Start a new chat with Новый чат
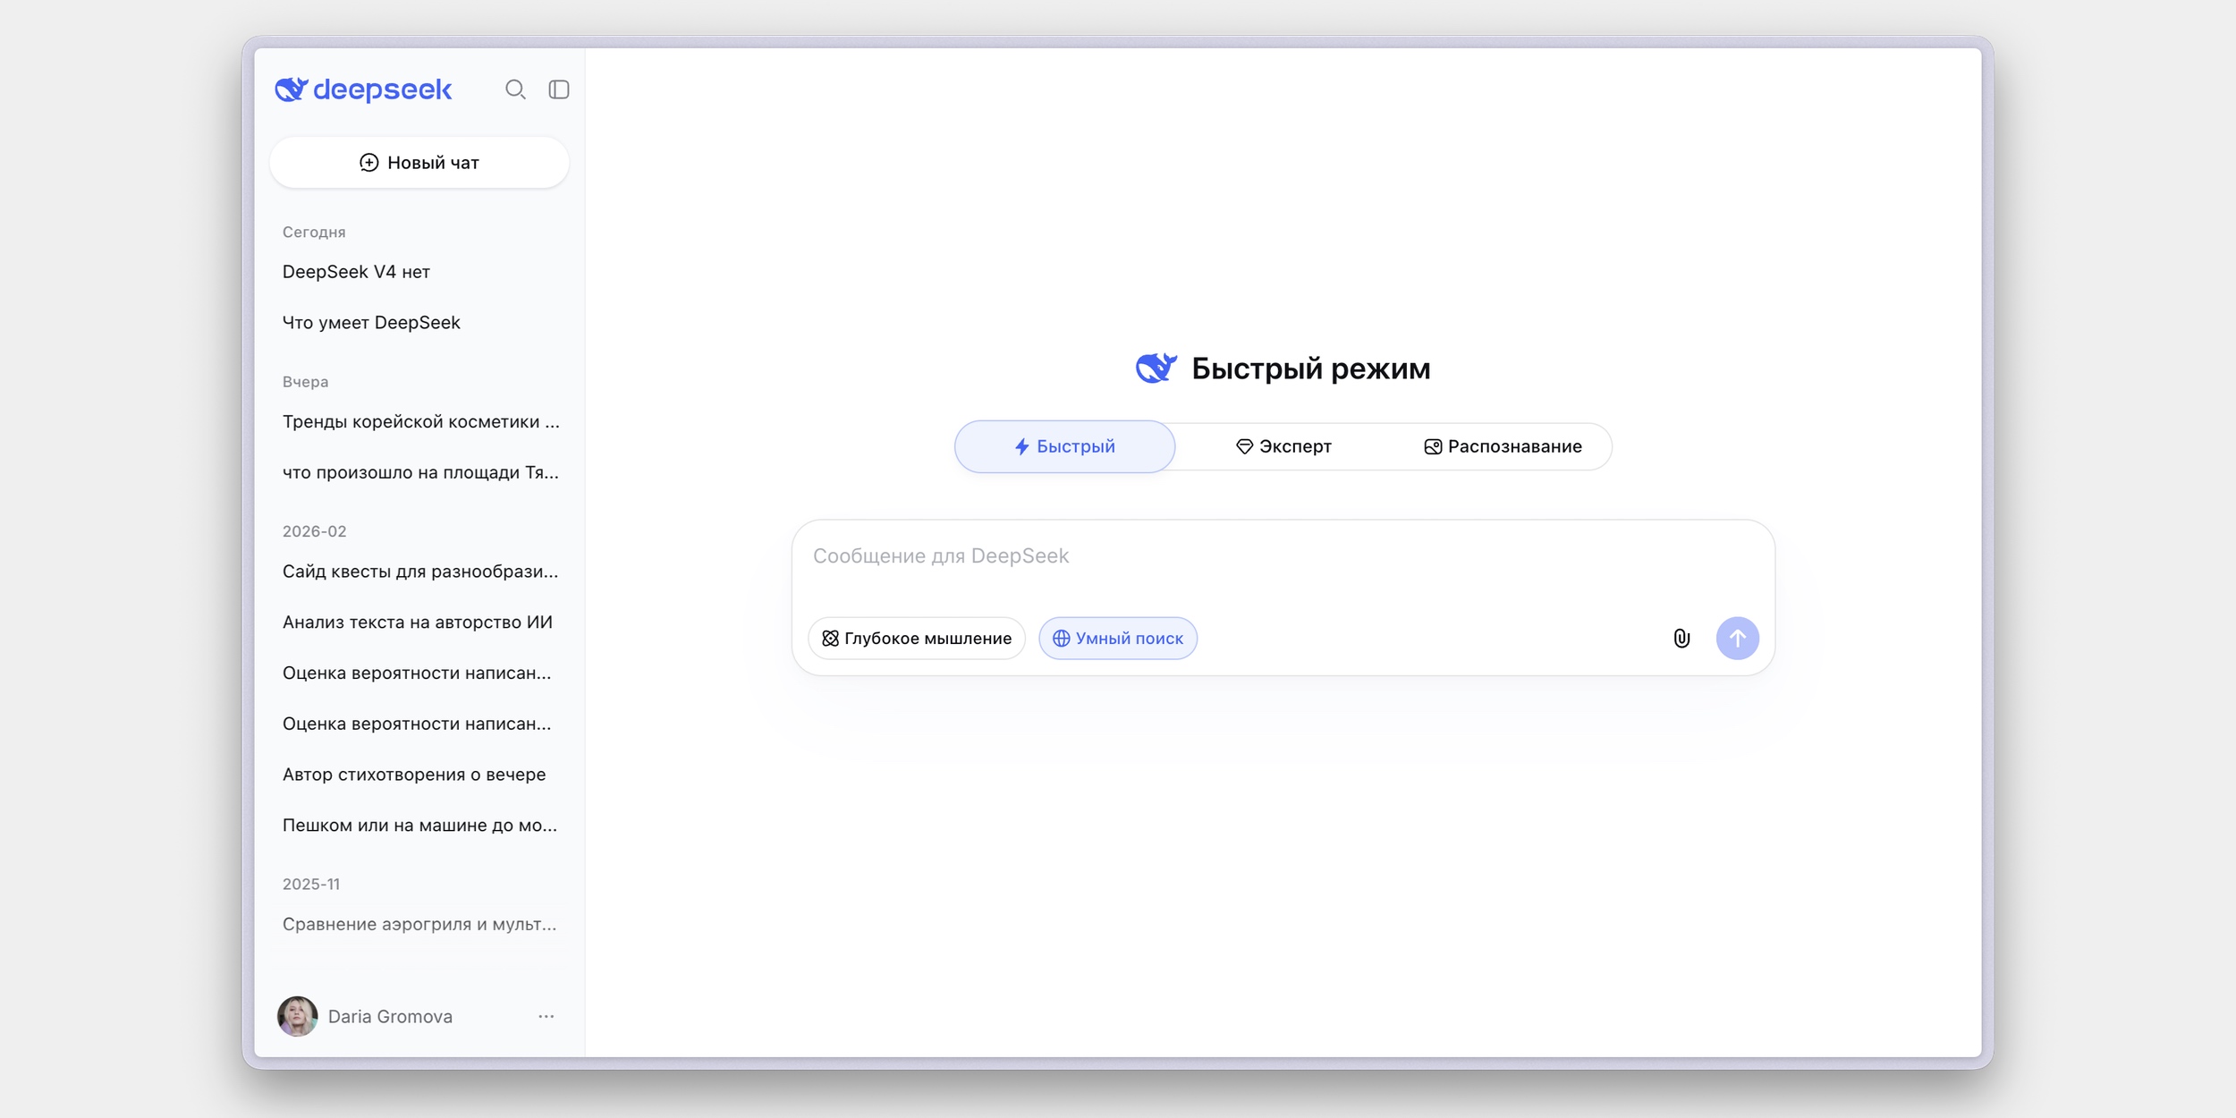Screen dimensions: 2236x1118 point(419,163)
